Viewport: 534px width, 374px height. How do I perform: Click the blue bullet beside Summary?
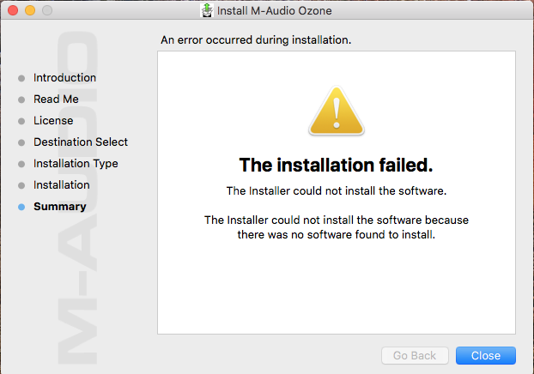pyautogui.click(x=21, y=207)
